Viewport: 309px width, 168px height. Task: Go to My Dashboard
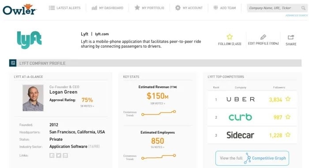click(x=107, y=8)
